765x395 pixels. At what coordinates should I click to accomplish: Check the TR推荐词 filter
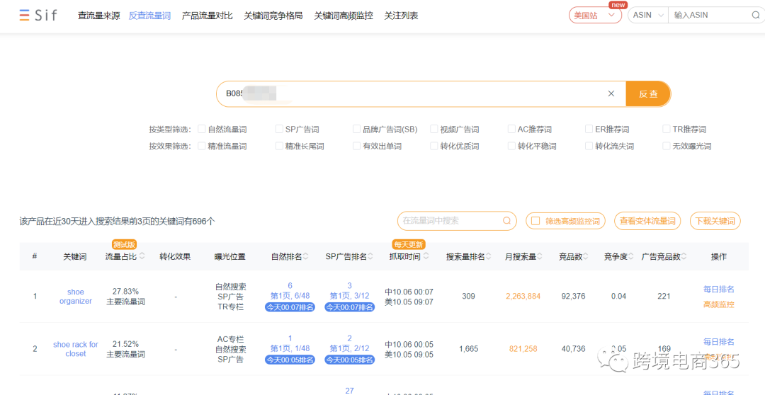[667, 130]
